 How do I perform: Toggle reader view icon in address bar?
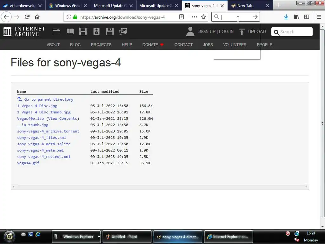point(181,17)
